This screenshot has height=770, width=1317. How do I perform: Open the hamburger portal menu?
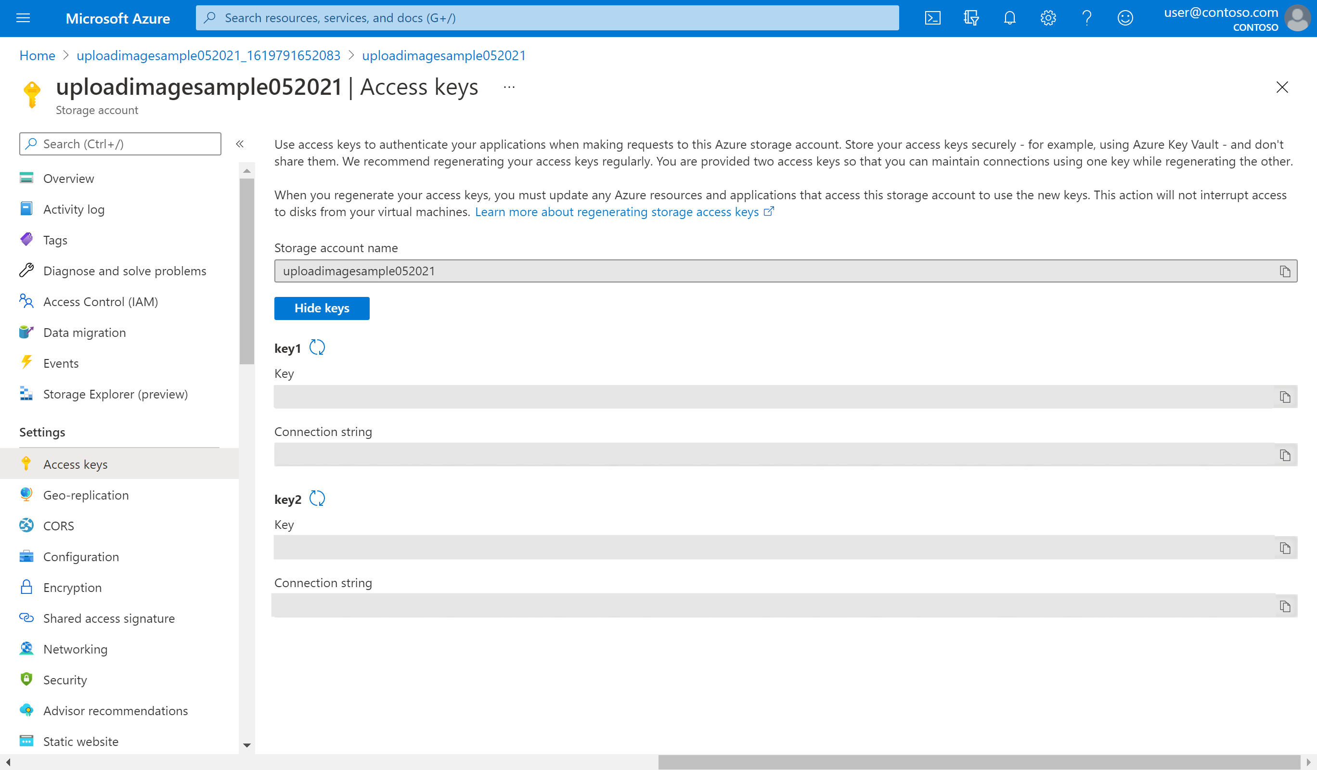pos(23,18)
